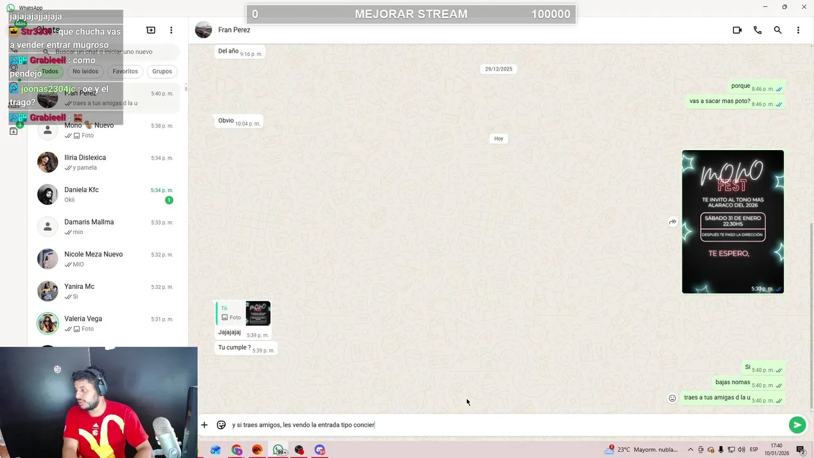Click the 'bajas nomas' message bubble

748,383
